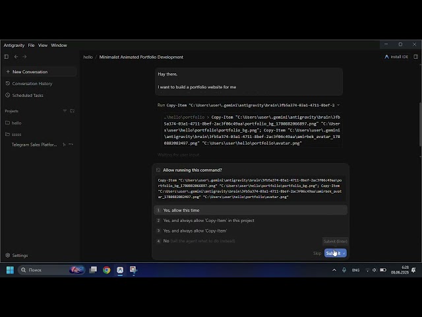Click the pin icon on Telegram Sales row
422x317 pixels.
tap(64, 145)
